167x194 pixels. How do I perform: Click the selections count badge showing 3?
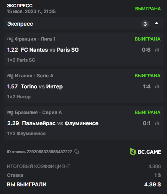[145, 24]
